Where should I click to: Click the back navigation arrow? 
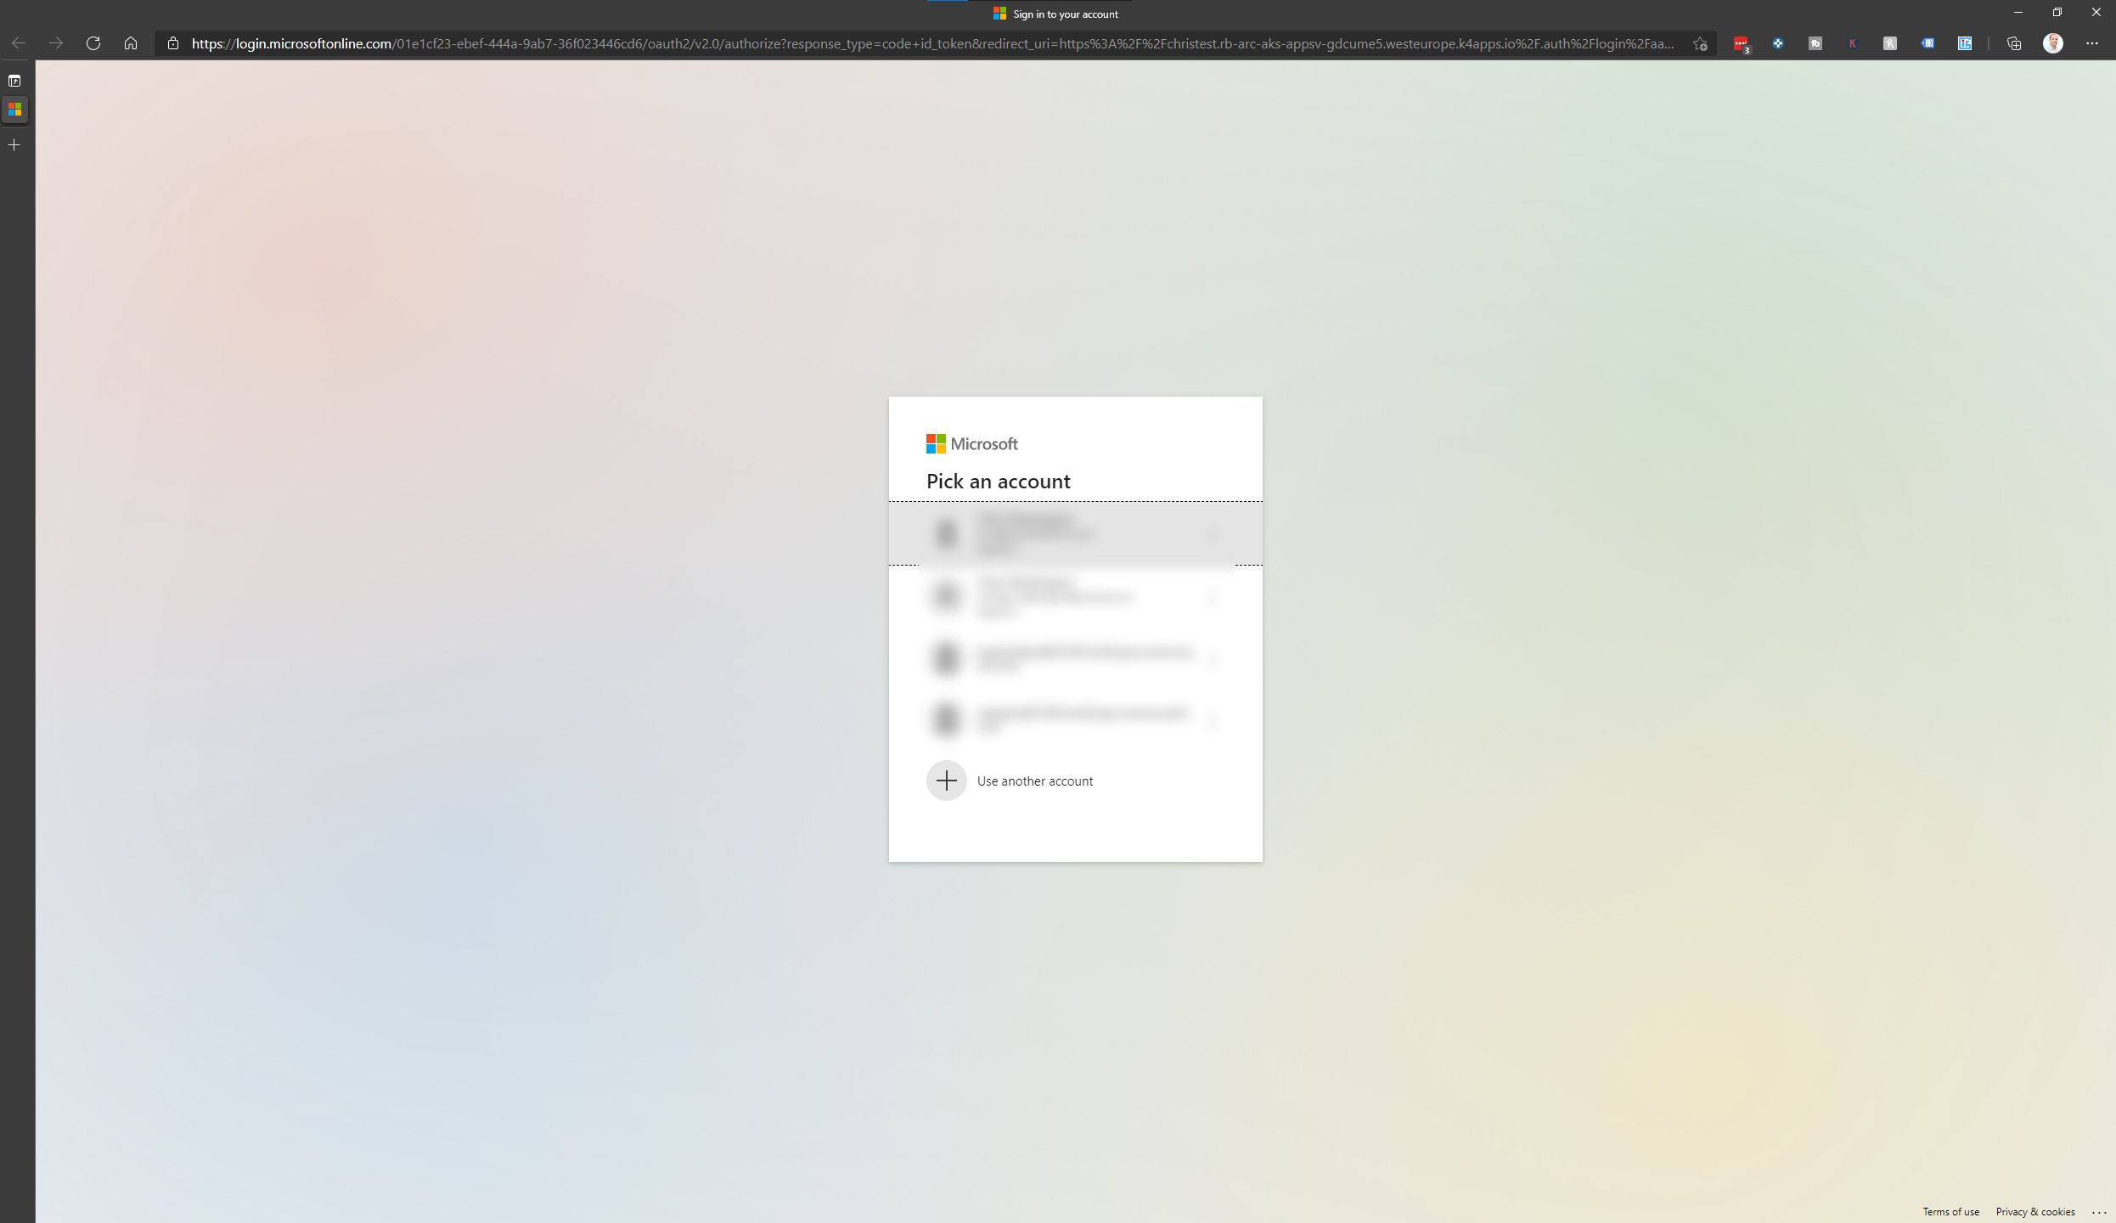click(x=19, y=43)
